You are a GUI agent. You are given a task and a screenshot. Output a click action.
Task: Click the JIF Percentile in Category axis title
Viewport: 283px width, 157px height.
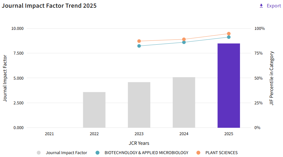(x=272, y=78)
